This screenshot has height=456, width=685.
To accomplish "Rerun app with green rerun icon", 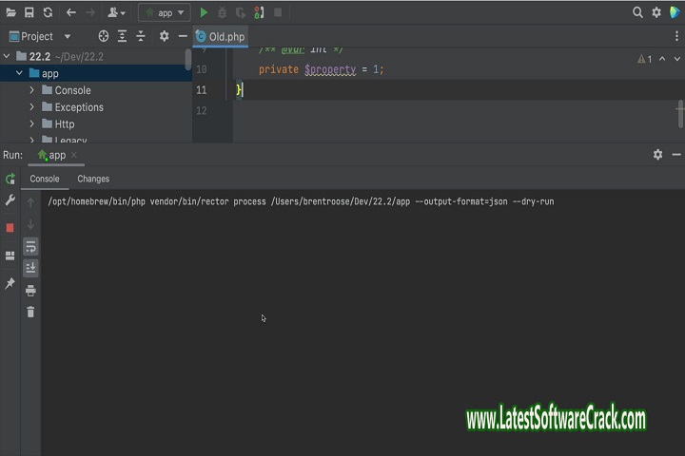I will pos(10,179).
